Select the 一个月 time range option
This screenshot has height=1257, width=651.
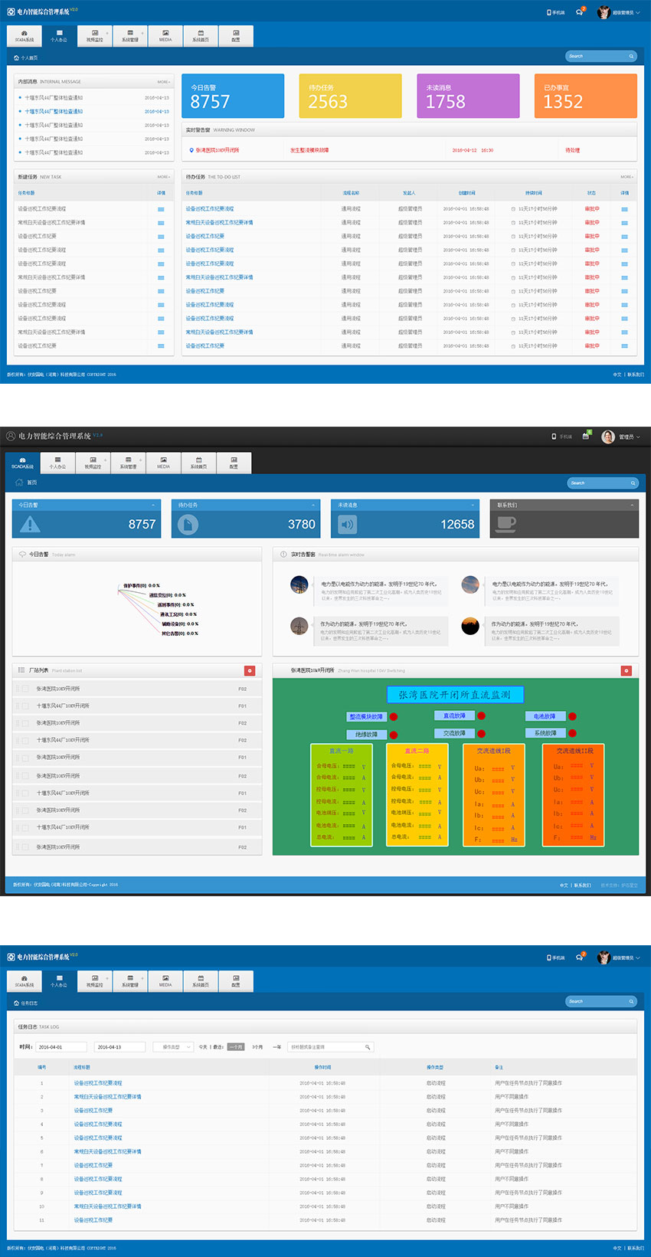[x=235, y=1047]
